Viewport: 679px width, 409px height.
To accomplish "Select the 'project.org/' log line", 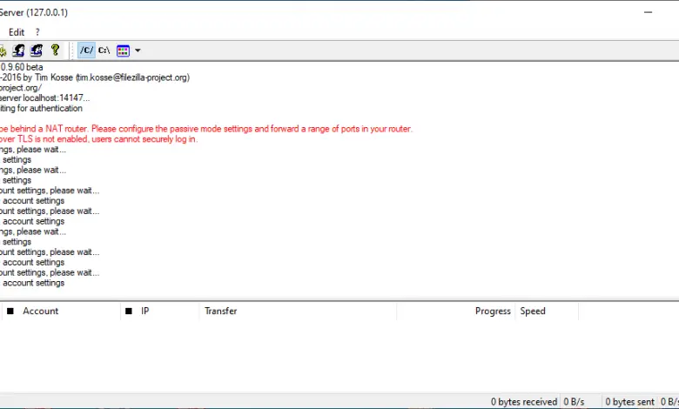I will tap(21, 88).
